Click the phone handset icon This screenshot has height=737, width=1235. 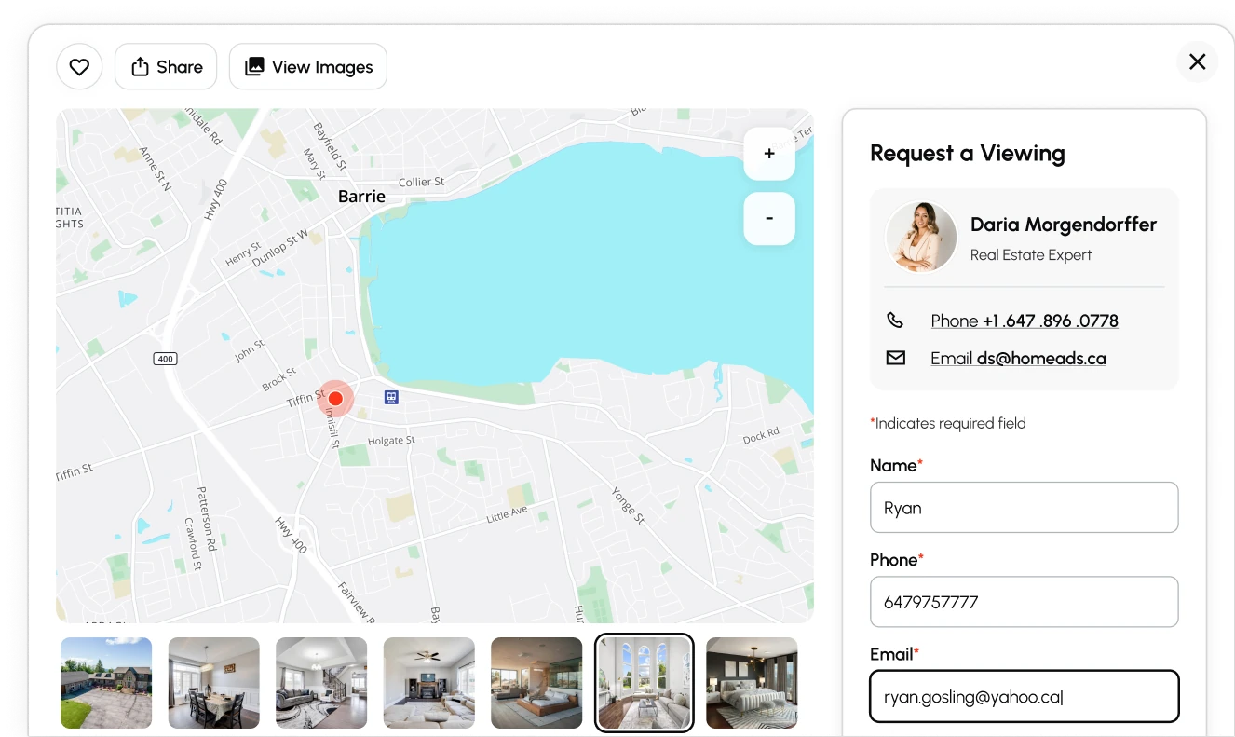click(x=895, y=321)
